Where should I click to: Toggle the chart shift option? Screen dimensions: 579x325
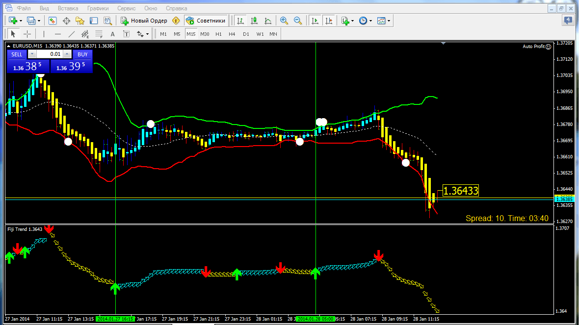click(329, 21)
